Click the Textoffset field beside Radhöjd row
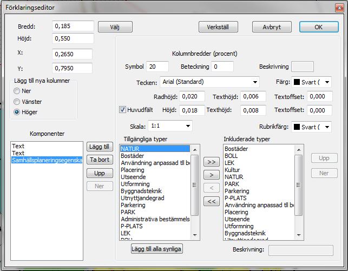Image resolution: width=348 pixels, height=271 pixels. (x=320, y=96)
